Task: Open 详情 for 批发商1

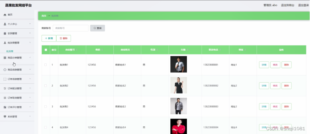Action: click(264, 65)
